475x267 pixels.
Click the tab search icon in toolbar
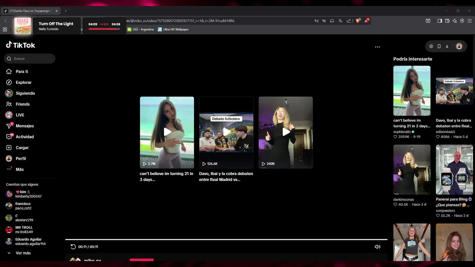pyautogui.click(x=428, y=21)
